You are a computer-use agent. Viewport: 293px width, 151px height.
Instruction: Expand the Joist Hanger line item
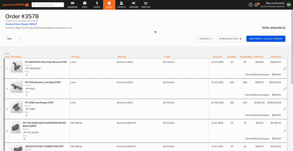(x=285, y=109)
